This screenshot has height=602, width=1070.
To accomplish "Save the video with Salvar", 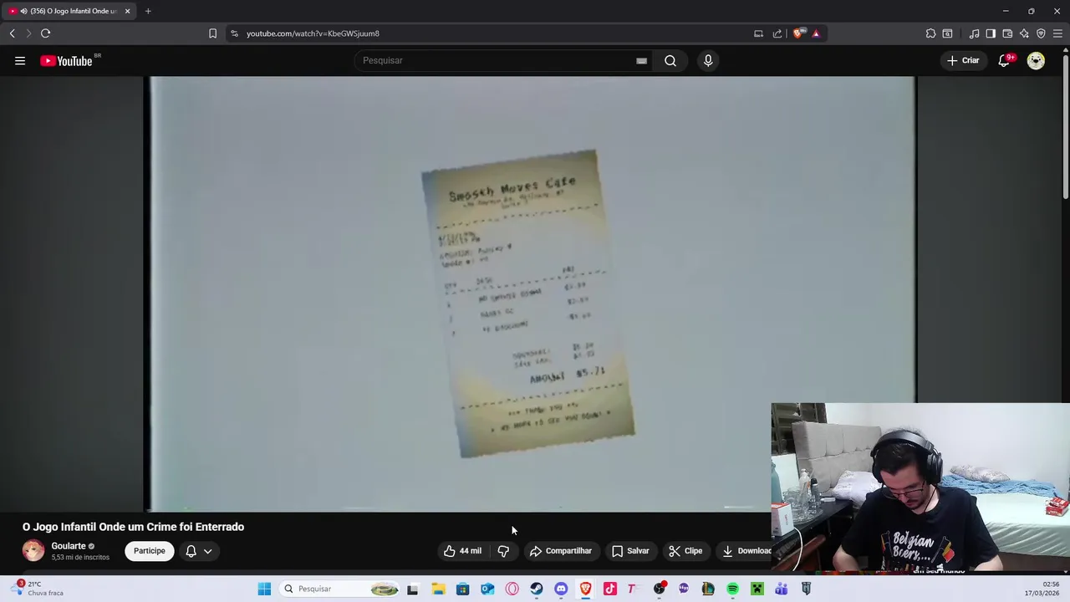I will click(630, 551).
